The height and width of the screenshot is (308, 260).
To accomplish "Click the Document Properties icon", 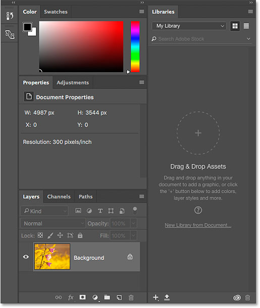I will (x=29, y=97).
